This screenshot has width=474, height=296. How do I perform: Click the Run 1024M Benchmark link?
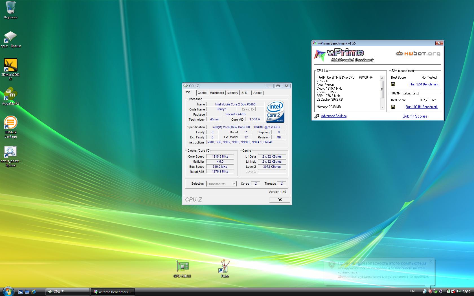click(422, 107)
